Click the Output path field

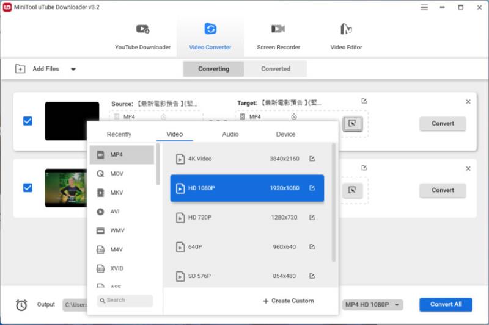(75, 305)
